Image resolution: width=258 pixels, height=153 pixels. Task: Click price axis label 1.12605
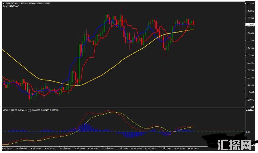point(250,33)
